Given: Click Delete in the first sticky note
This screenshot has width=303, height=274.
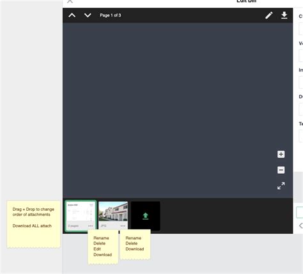Looking at the screenshot, I should tap(100, 243).
